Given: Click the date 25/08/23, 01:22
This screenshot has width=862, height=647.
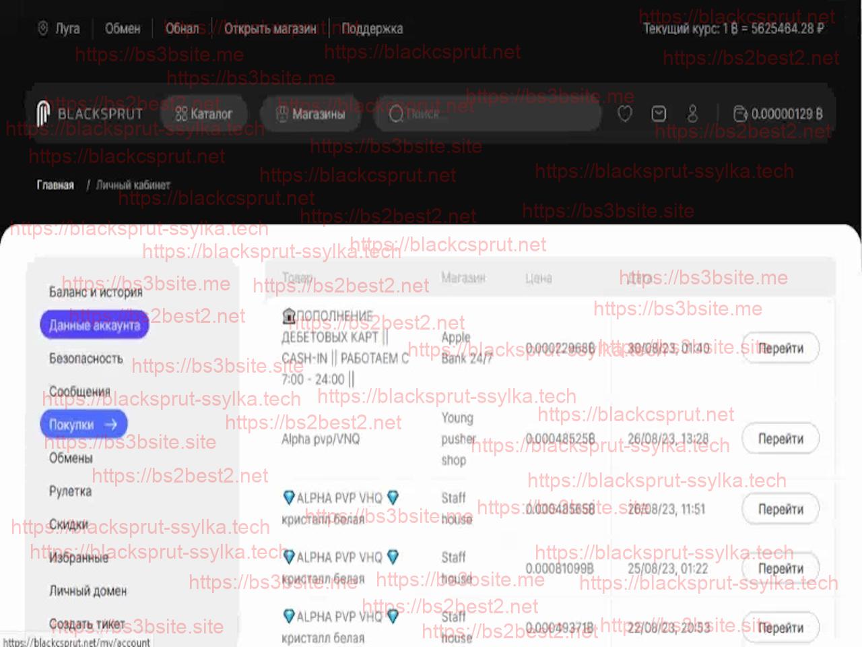Looking at the screenshot, I should tap(668, 568).
